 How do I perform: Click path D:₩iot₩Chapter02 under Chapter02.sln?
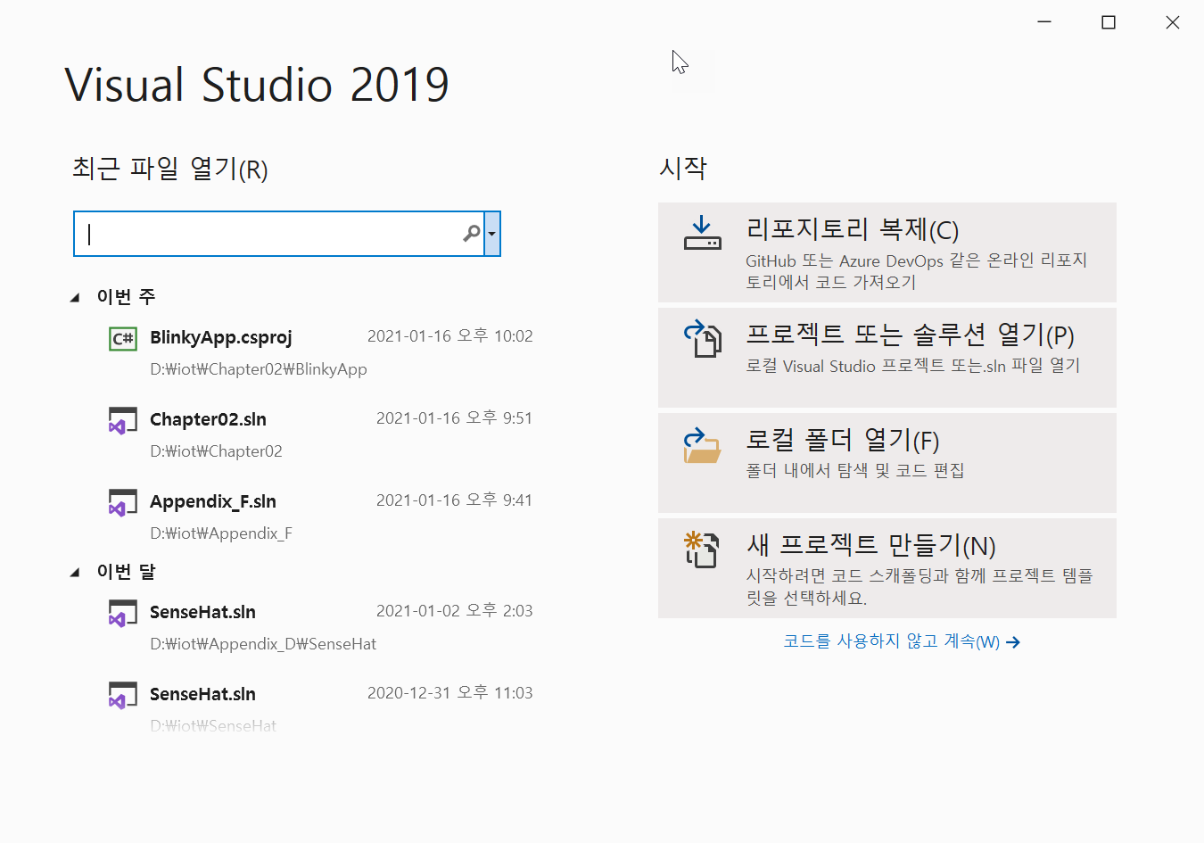click(216, 451)
